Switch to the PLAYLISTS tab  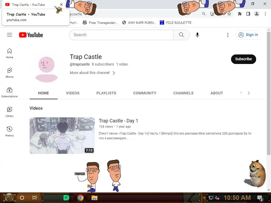[106, 93]
